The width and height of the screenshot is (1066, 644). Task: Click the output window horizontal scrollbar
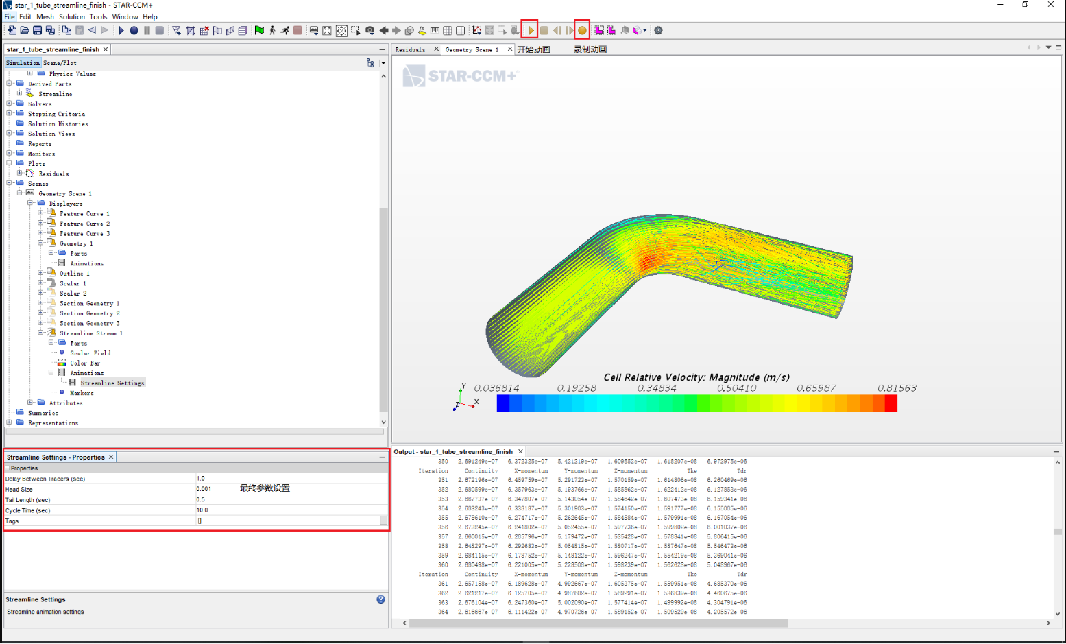click(x=598, y=623)
